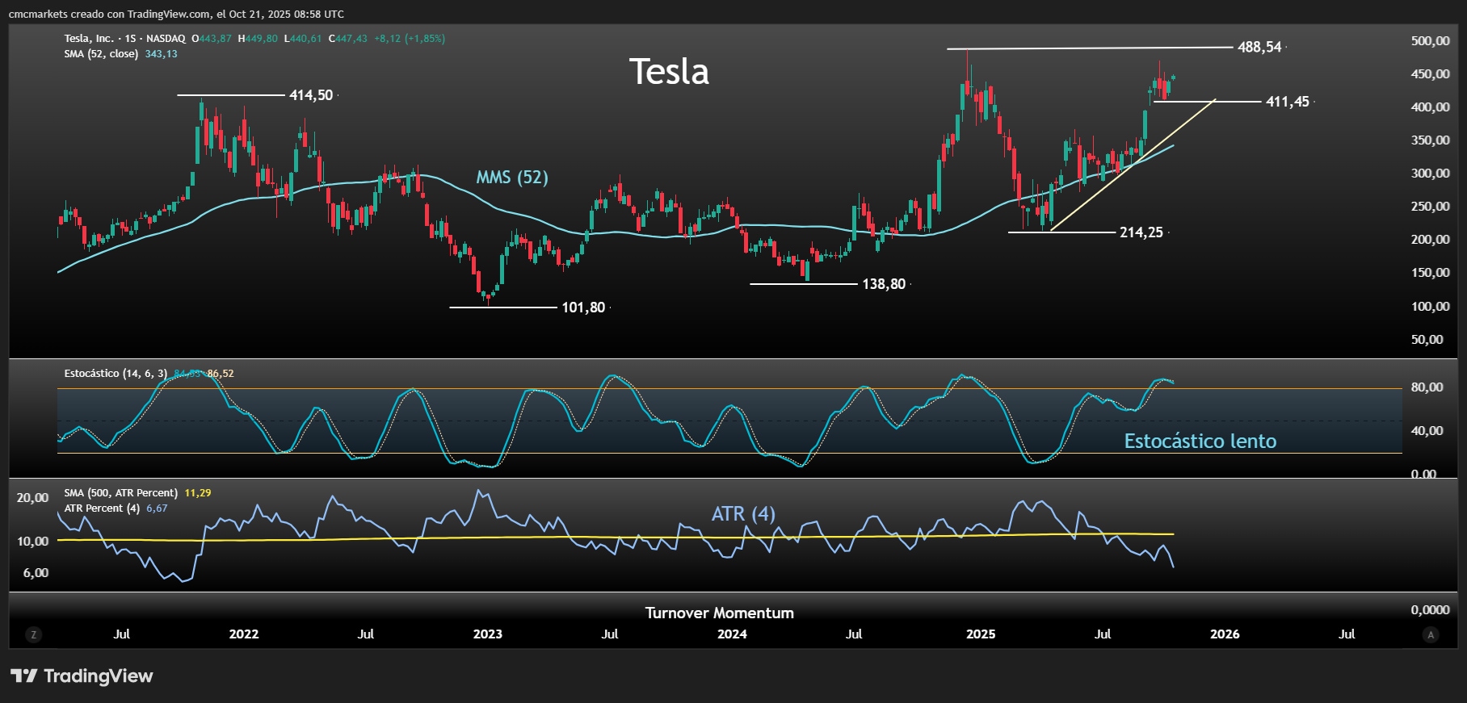This screenshot has width=1467, height=703.
Task: Click the Z timezone icon on time axis
Action: [33, 635]
